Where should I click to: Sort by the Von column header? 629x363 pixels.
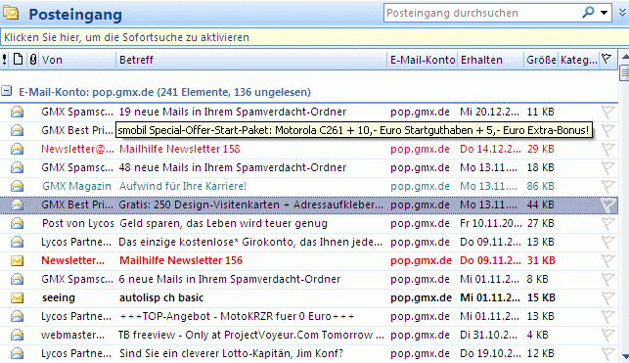tap(77, 60)
